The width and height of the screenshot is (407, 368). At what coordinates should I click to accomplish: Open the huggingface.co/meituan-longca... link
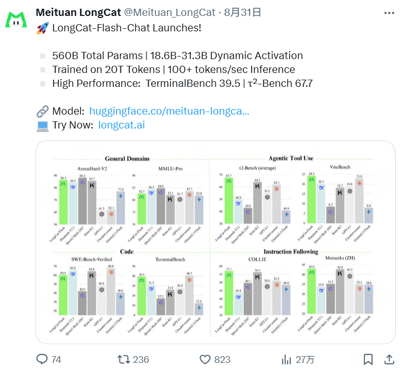click(x=169, y=111)
